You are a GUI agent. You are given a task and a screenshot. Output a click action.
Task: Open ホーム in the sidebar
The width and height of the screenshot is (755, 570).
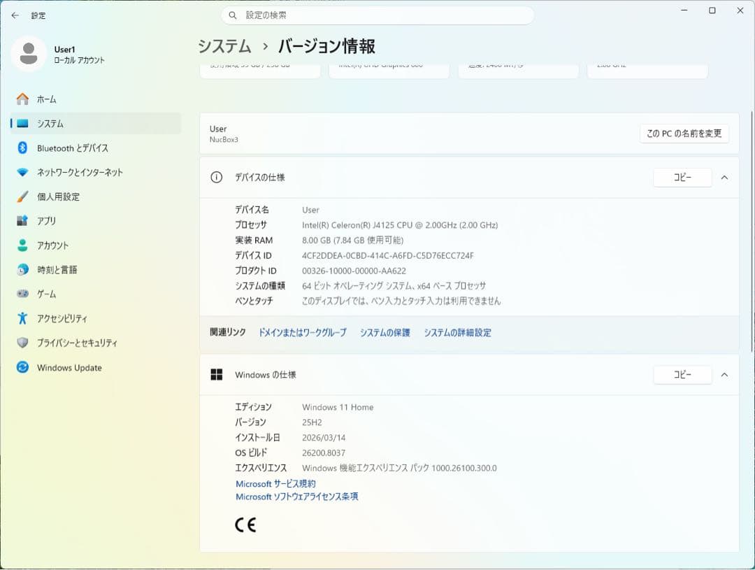coord(95,99)
